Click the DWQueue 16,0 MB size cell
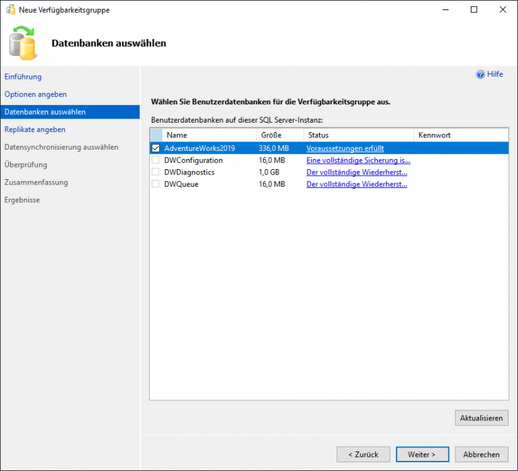The width and height of the screenshot is (518, 471). pyautogui.click(x=272, y=184)
